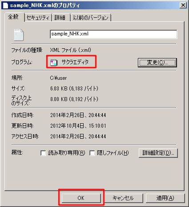Screen dimensions: 189x207
Task: Apply changes with 適用 button
Action: click(165, 198)
